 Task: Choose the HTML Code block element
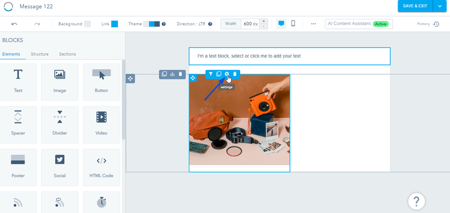coord(101,167)
